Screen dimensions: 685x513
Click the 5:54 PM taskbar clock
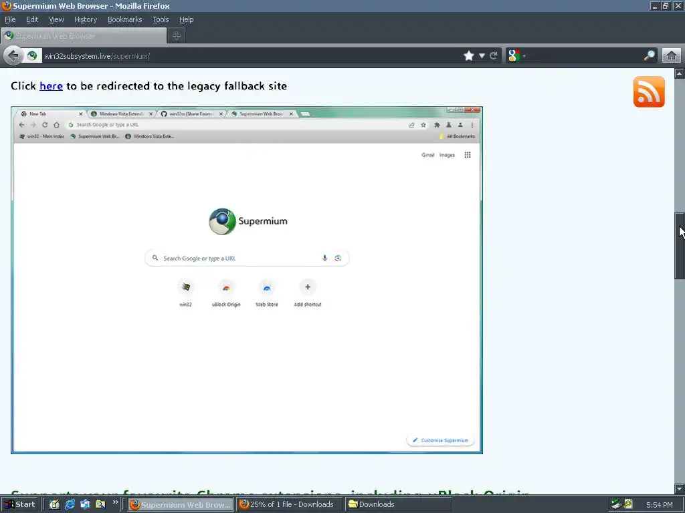tap(659, 505)
